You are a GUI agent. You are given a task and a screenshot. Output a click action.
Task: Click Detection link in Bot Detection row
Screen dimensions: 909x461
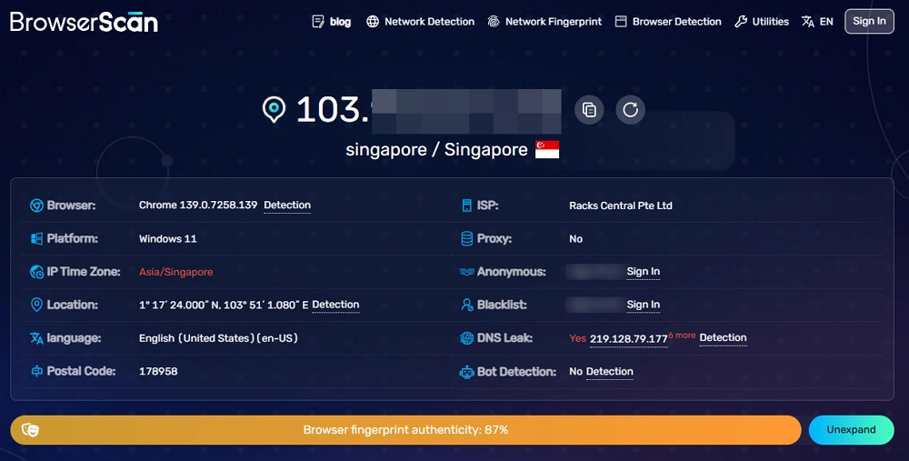(x=609, y=371)
